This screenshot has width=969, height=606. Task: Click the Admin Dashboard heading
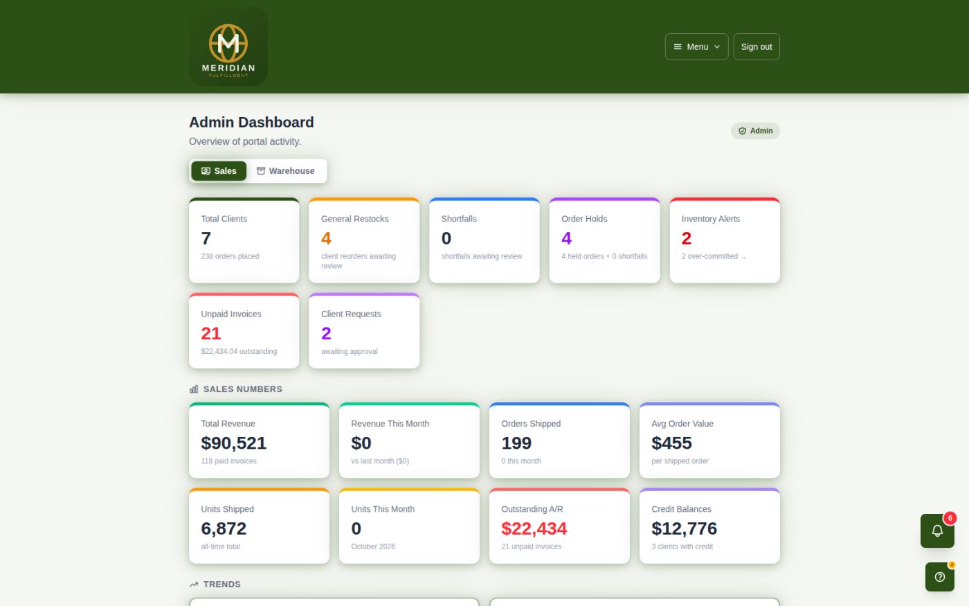[x=251, y=123]
